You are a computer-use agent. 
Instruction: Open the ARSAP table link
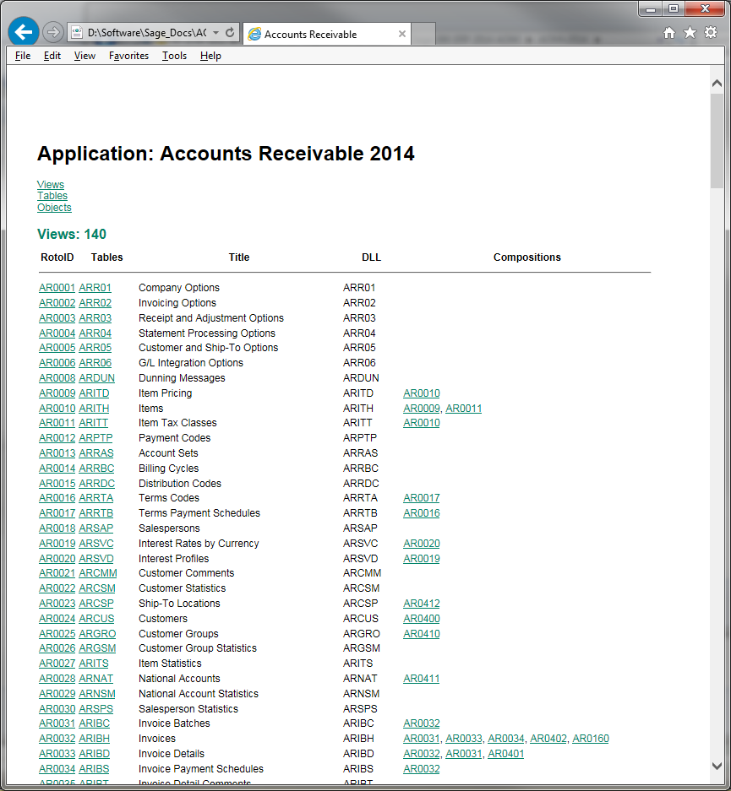96,528
